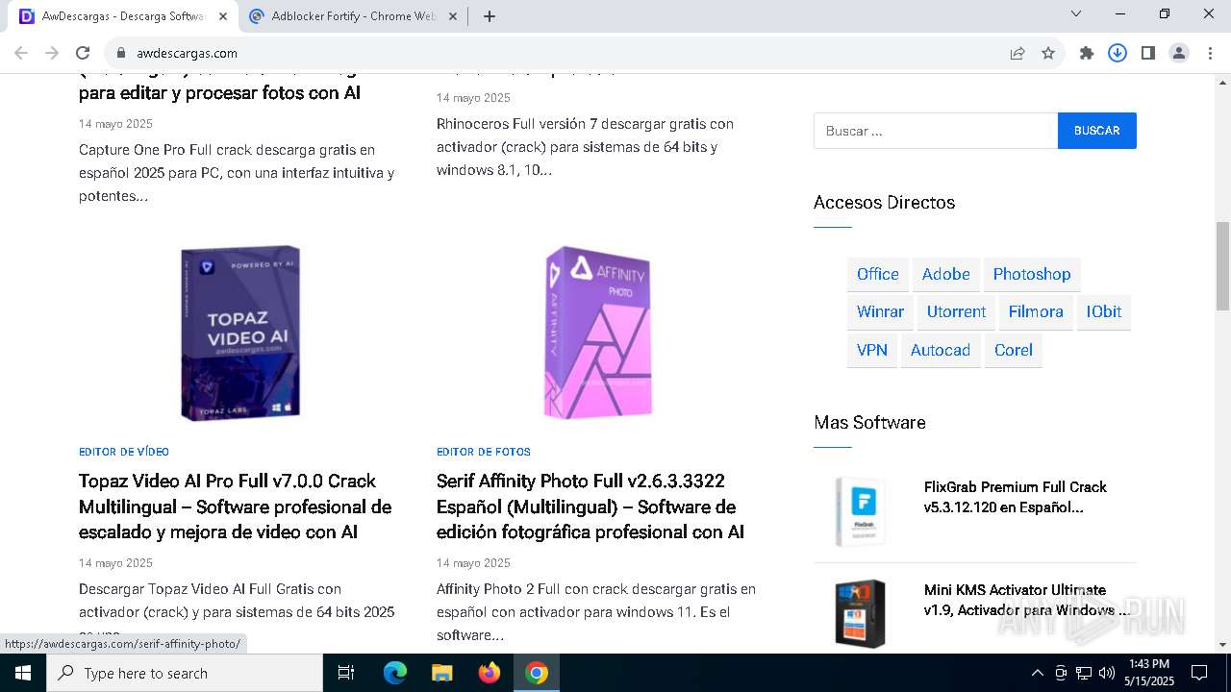
Task: Open the Mini KMS Activator Ultimate link
Action: point(1027,600)
